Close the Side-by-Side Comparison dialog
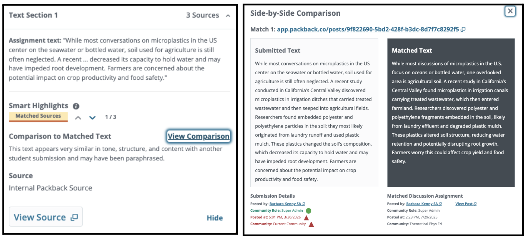Viewport: 527px width, 241px height. [510, 11]
